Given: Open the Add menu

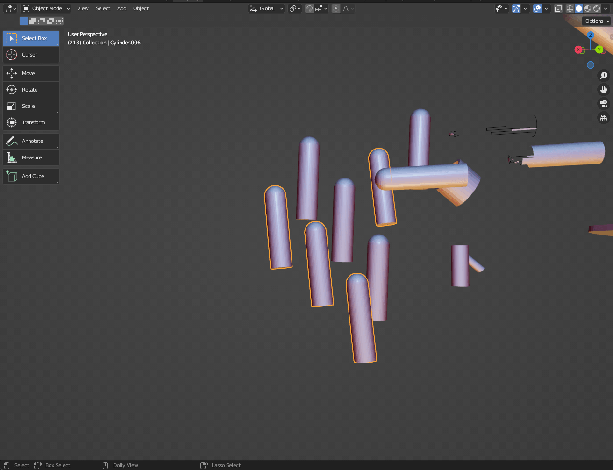Looking at the screenshot, I should click(121, 8).
